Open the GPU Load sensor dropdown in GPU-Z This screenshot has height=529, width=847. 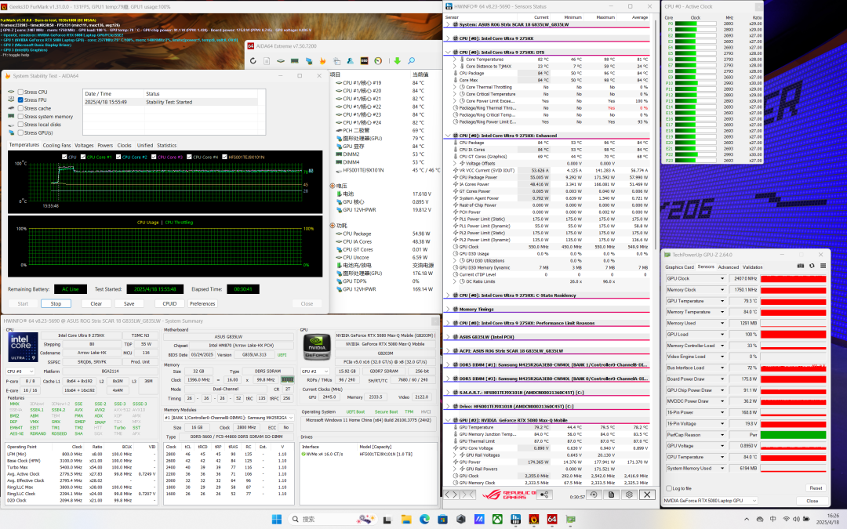(x=722, y=334)
